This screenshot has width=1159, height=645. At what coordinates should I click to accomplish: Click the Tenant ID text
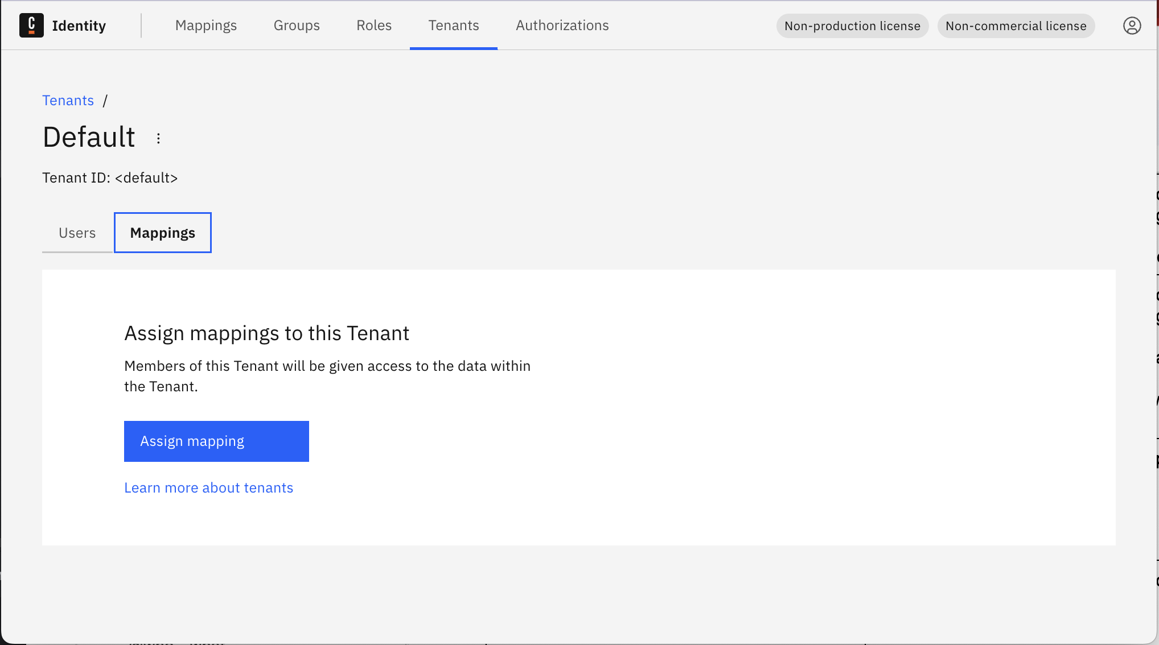(x=110, y=177)
